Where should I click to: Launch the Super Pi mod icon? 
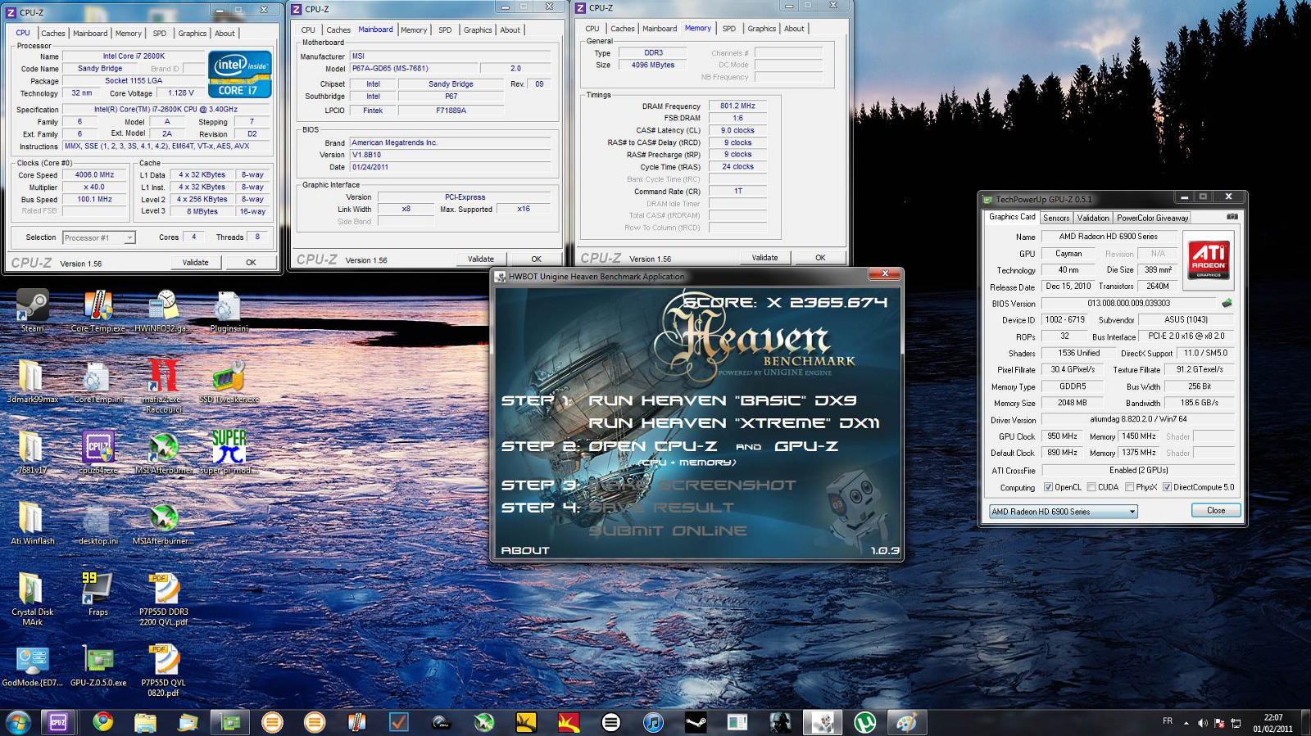point(229,450)
